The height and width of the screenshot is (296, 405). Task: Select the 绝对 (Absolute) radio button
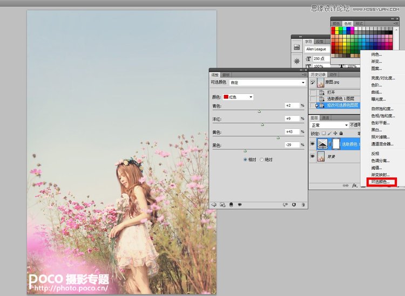pos(262,160)
